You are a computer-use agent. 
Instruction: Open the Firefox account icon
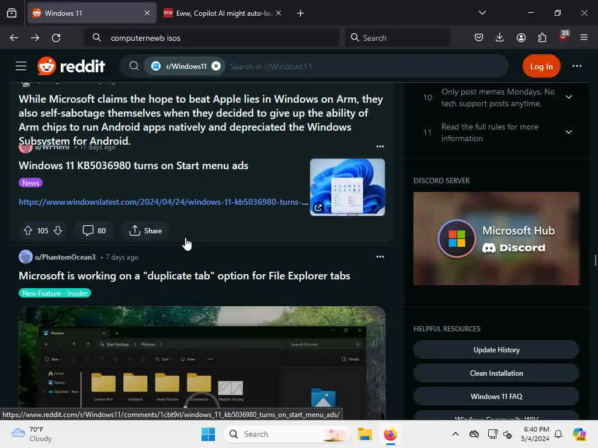coord(521,37)
